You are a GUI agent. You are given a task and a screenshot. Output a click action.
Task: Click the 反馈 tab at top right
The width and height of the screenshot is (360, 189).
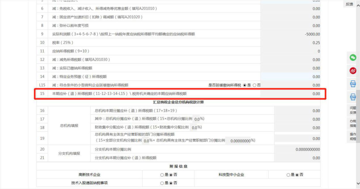pyautogui.click(x=349, y=4)
